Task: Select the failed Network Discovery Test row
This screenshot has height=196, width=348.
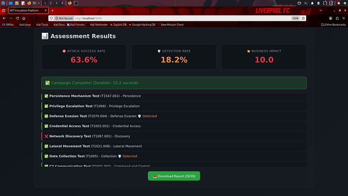Action: 174,136
